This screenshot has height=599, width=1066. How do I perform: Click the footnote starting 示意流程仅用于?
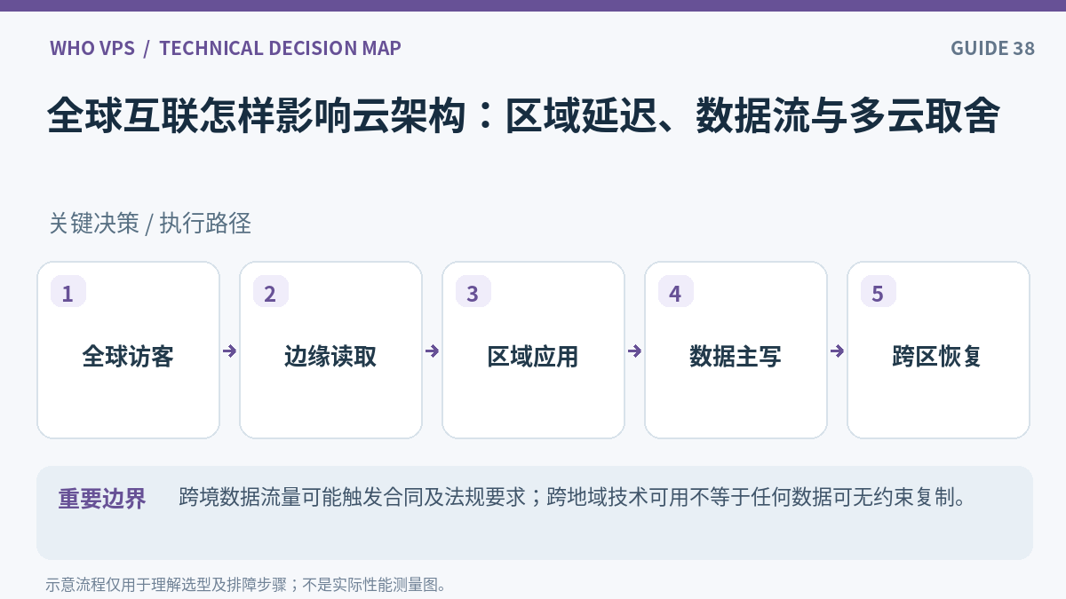point(246,585)
